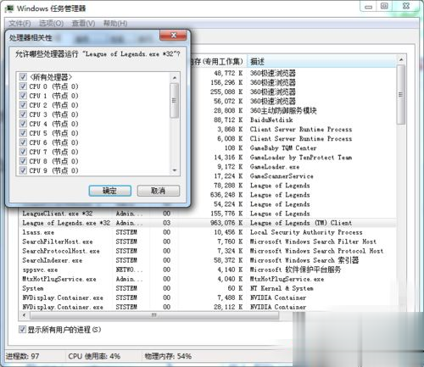Select the lsass.exe process row
Viewport: 424px width, 367px height.
coord(208,232)
